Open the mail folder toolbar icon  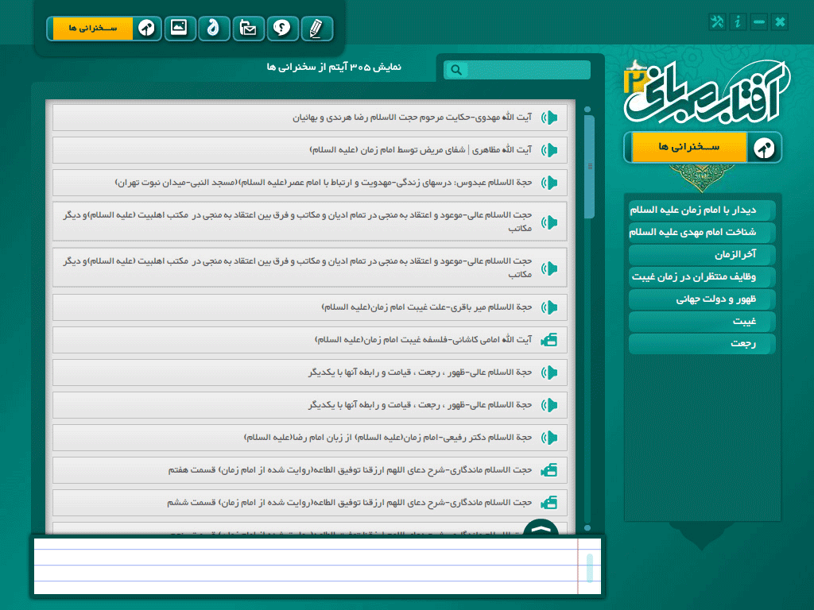248,28
